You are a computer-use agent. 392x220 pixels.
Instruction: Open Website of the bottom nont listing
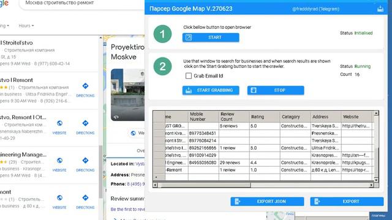(59, 202)
